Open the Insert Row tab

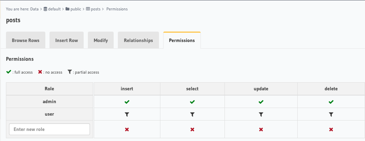pos(67,40)
